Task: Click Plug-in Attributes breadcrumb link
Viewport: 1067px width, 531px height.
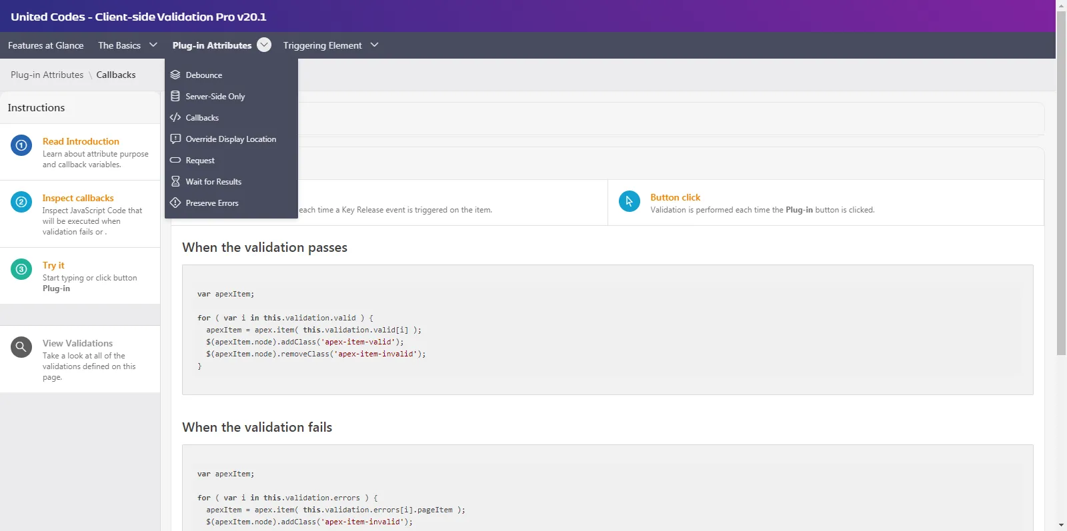Action: [x=47, y=75]
